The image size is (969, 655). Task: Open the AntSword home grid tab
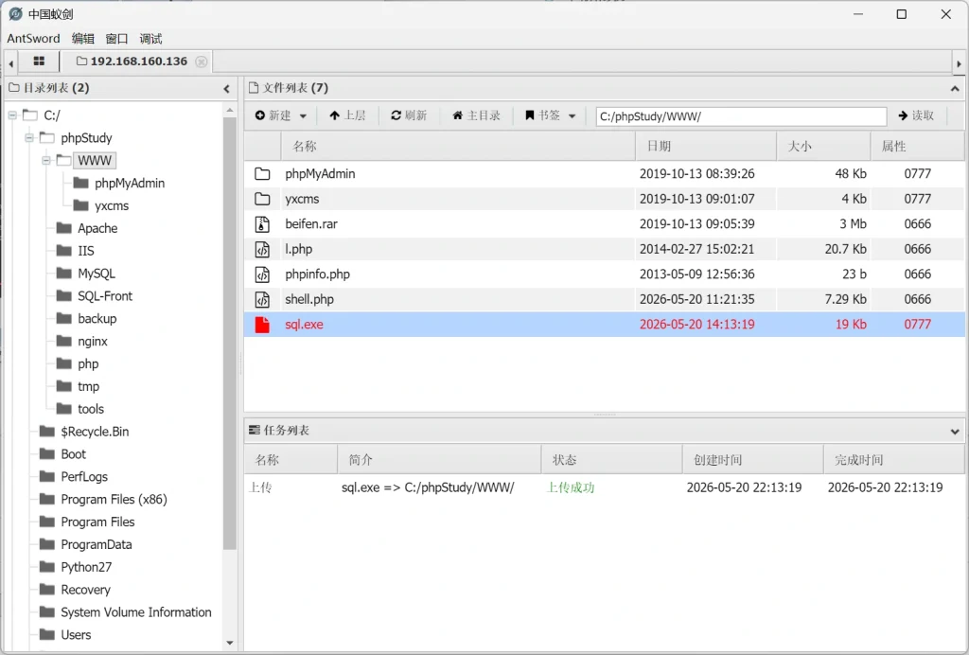[x=39, y=62]
